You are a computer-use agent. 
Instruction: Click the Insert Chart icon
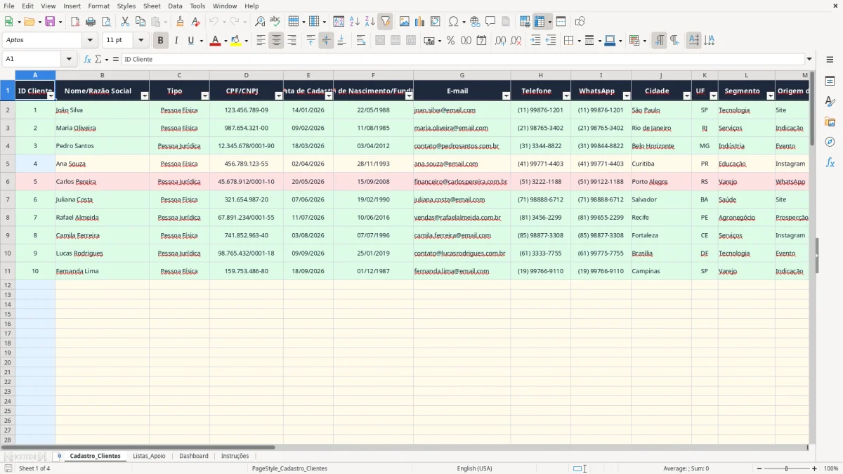click(420, 22)
